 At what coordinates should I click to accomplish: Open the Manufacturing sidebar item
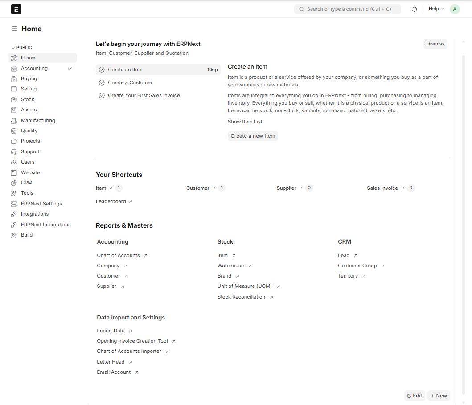(42, 120)
